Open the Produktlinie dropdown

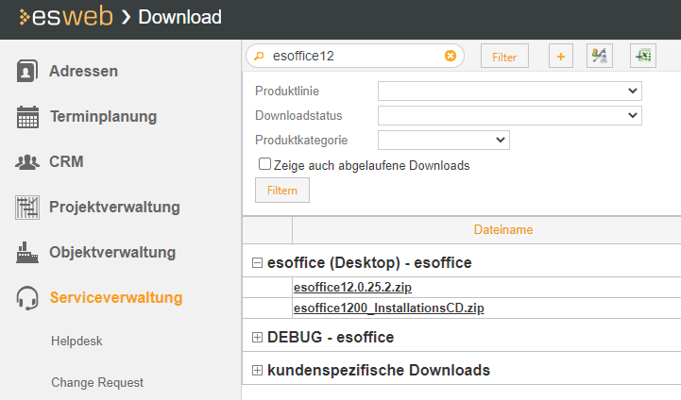pyautogui.click(x=509, y=92)
